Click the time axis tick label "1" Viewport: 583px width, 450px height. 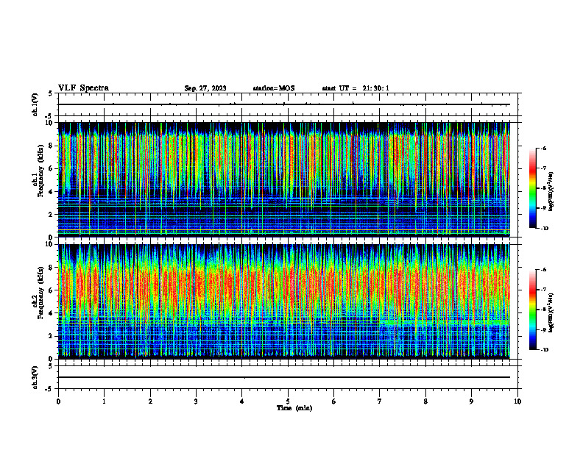[104, 401]
